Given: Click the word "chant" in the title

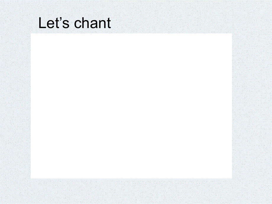Looking at the screenshot, I should tap(93, 23).
